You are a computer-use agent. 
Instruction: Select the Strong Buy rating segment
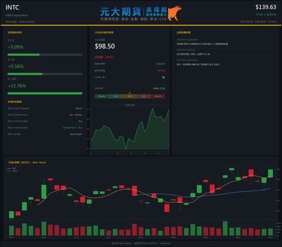coord(102,96)
